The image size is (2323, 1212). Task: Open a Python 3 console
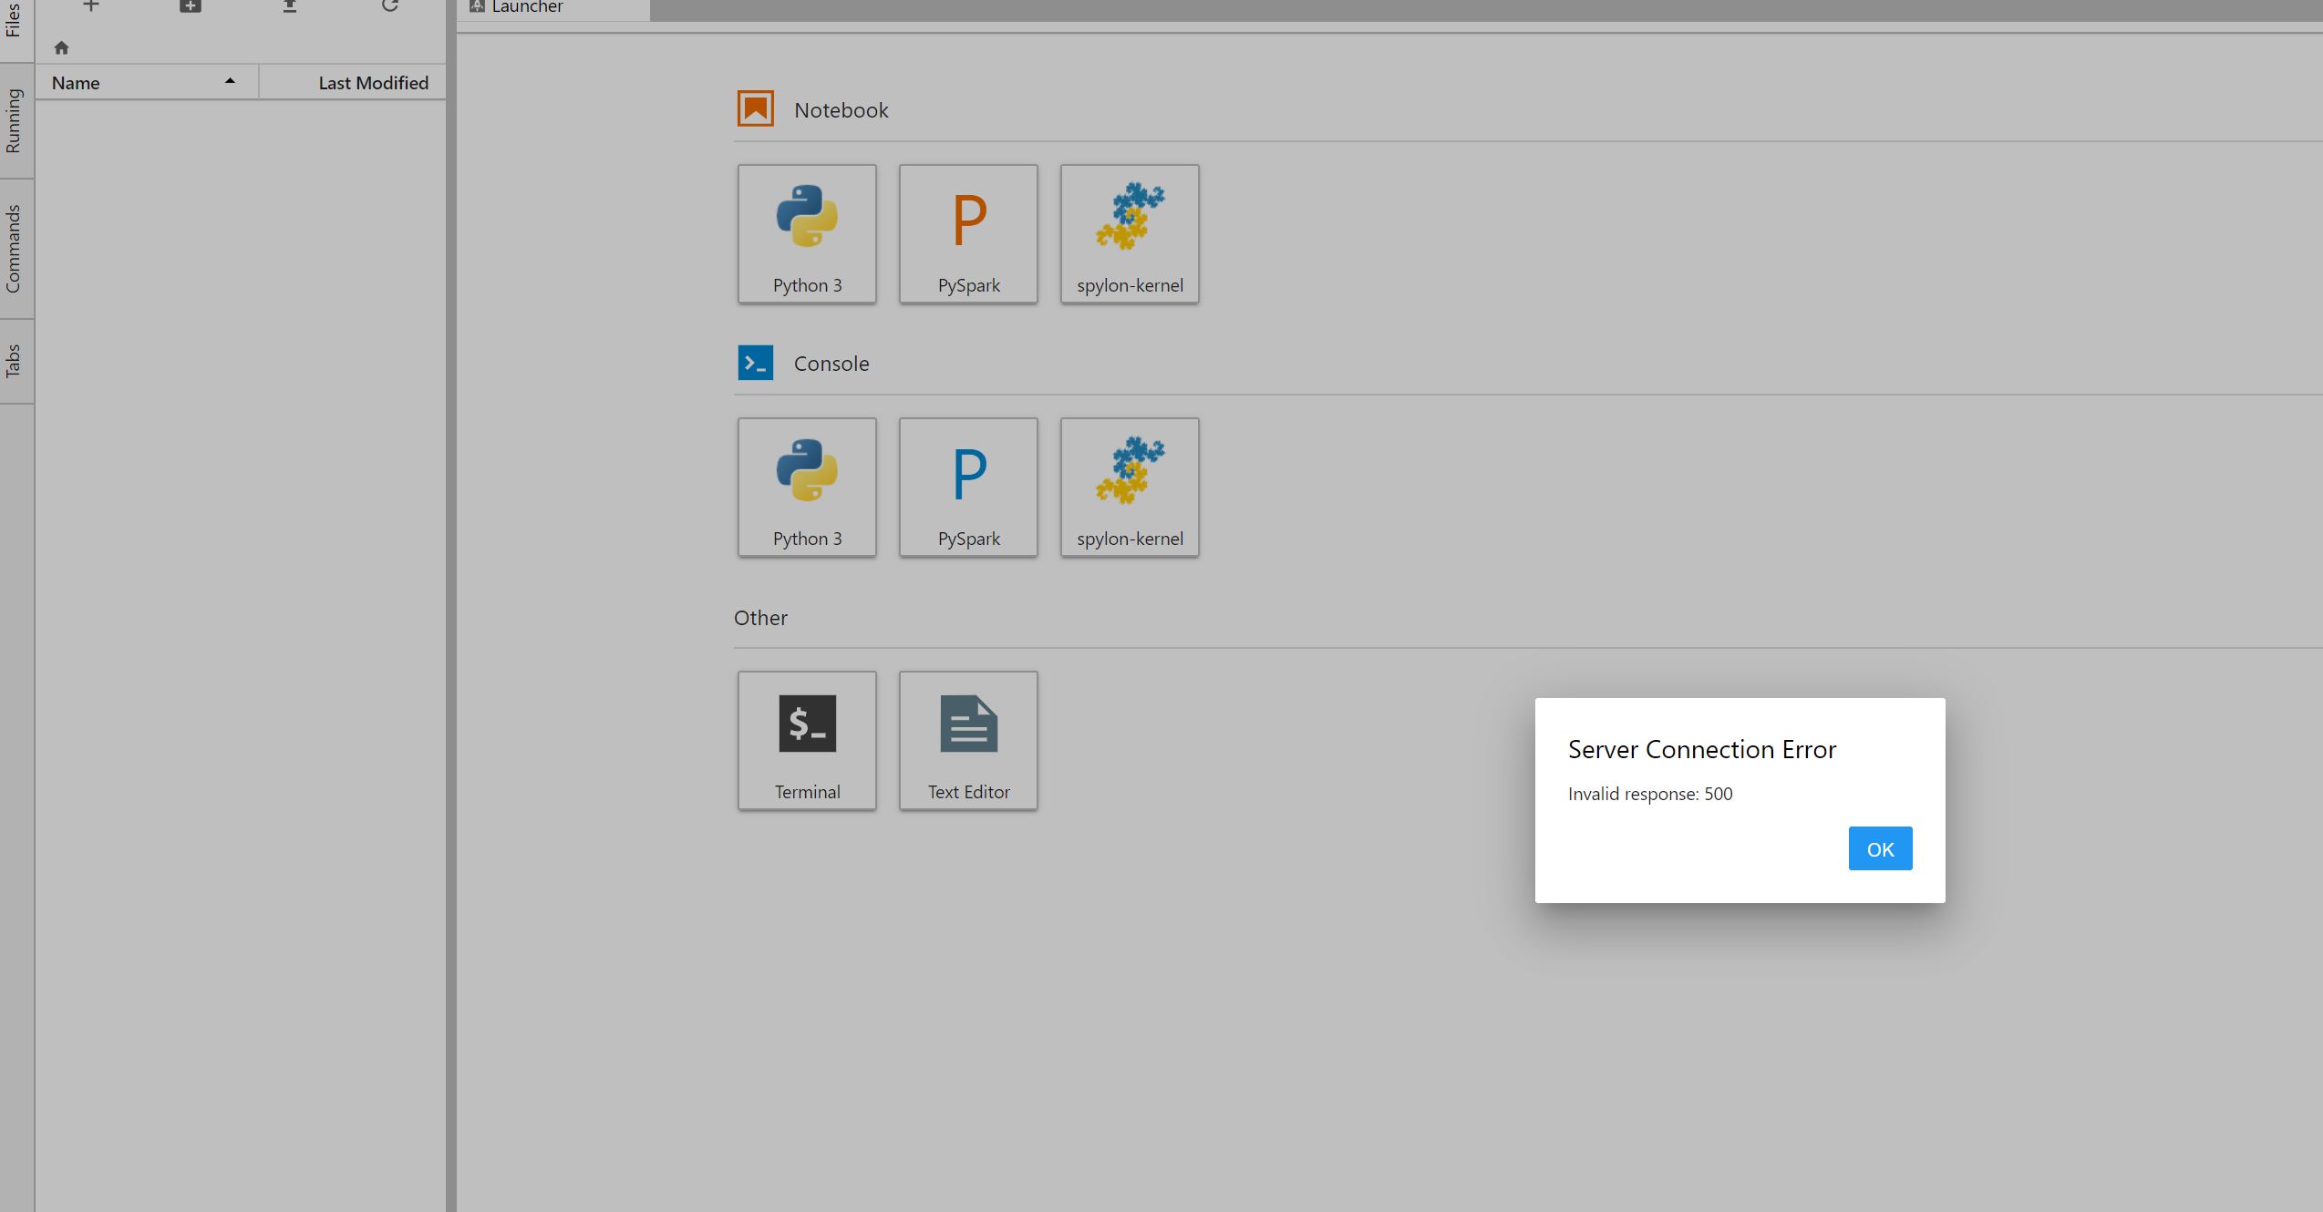tap(806, 486)
